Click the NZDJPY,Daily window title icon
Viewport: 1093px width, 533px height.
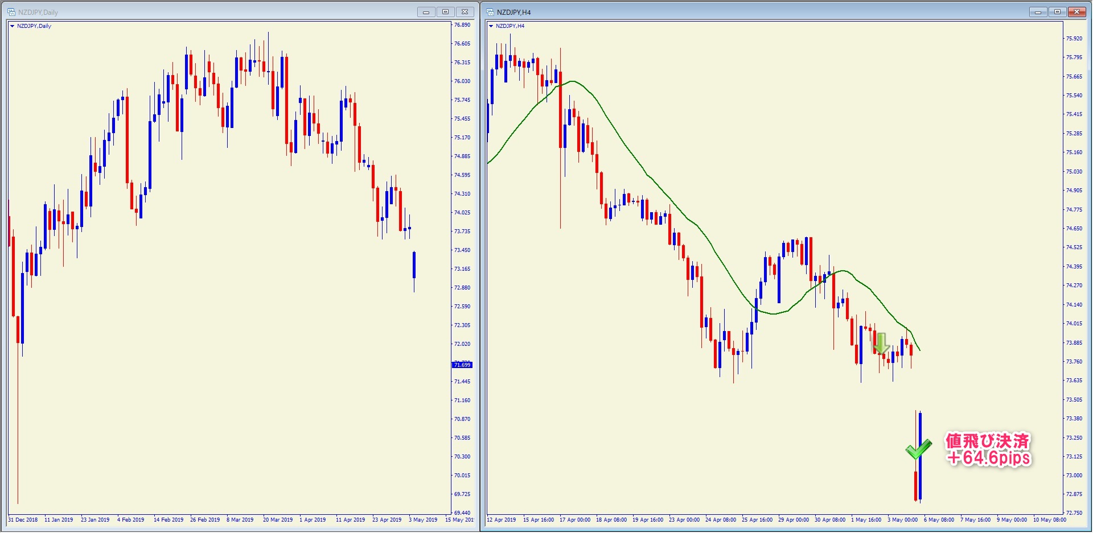click(11, 12)
